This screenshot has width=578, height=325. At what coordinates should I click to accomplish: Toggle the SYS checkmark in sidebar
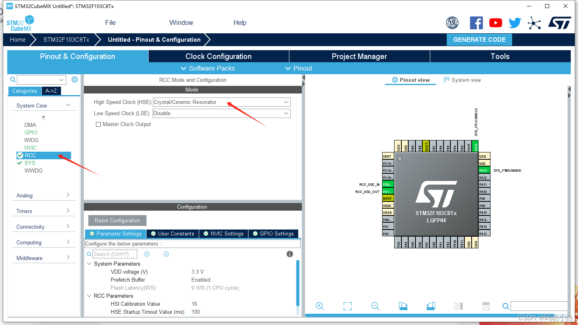20,163
